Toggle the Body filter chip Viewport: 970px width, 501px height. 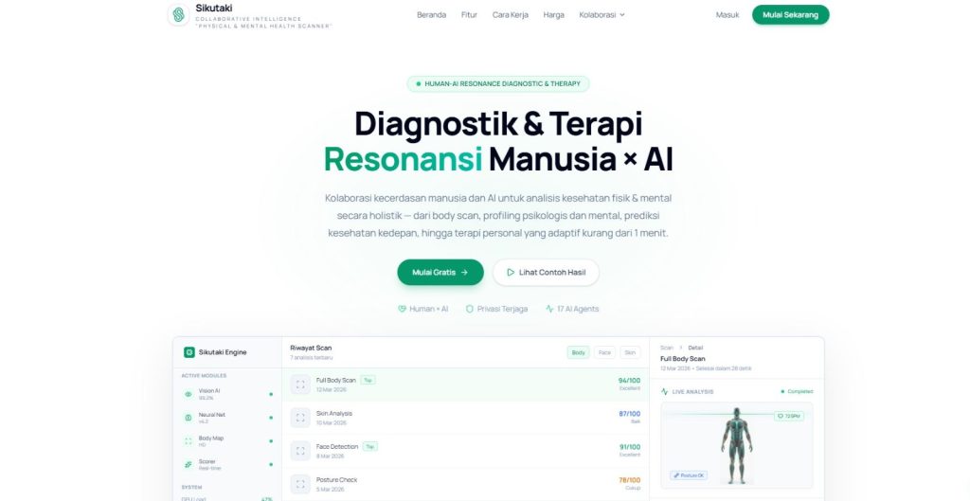[578, 352]
